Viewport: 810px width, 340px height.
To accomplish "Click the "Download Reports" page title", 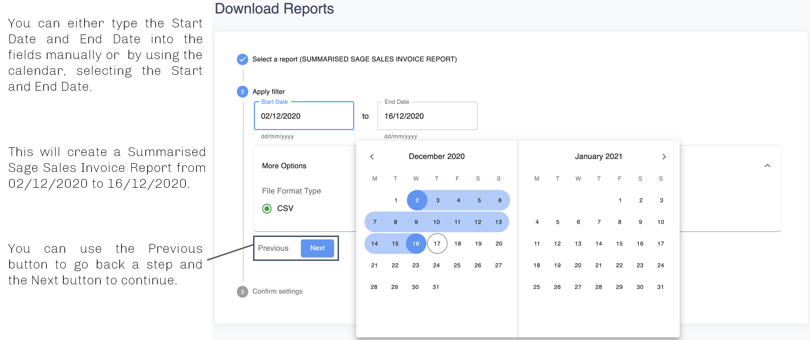I will pyautogui.click(x=274, y=8).
